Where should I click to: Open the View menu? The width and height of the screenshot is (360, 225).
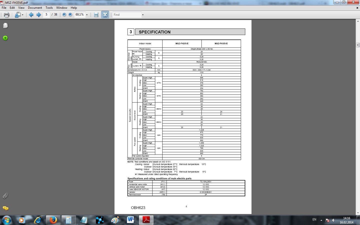[x=21, y=8]
